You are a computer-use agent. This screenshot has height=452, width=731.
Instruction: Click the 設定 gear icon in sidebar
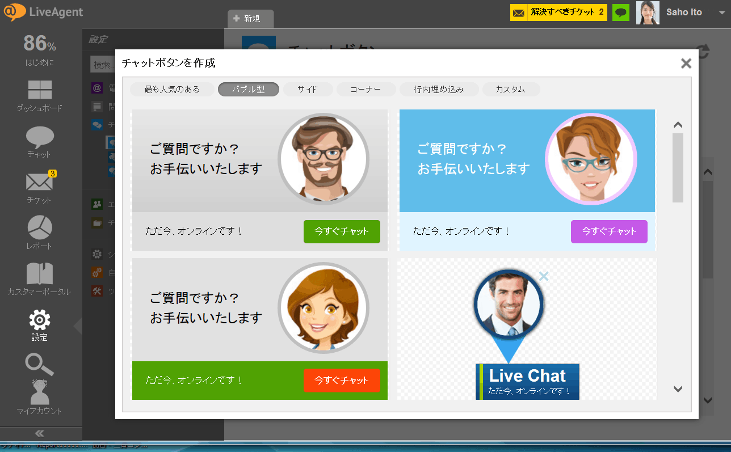(39, 319)
